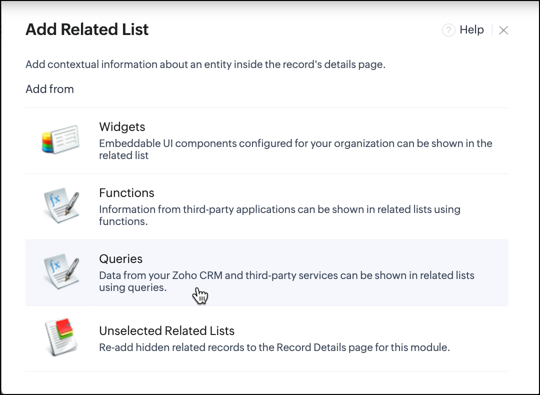
Task: Select the Queries option title
Action: (x=120, y=259)
